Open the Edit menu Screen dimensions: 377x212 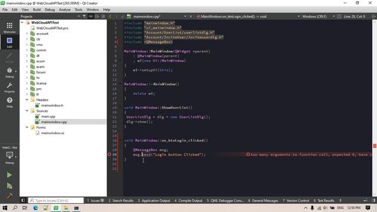(x=14, y=9)
